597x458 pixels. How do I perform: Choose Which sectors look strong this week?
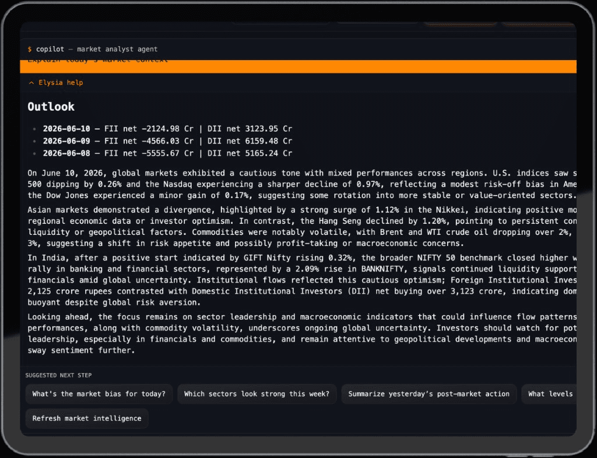(x=257, y=394)
